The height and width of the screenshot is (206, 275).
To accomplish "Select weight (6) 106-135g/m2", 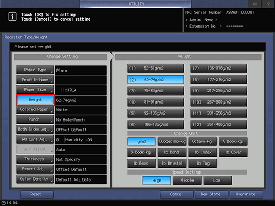I will [x=155, y=125].
